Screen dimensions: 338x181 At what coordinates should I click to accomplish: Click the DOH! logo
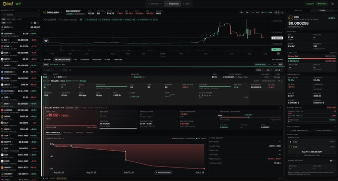(x=8, y=3)
